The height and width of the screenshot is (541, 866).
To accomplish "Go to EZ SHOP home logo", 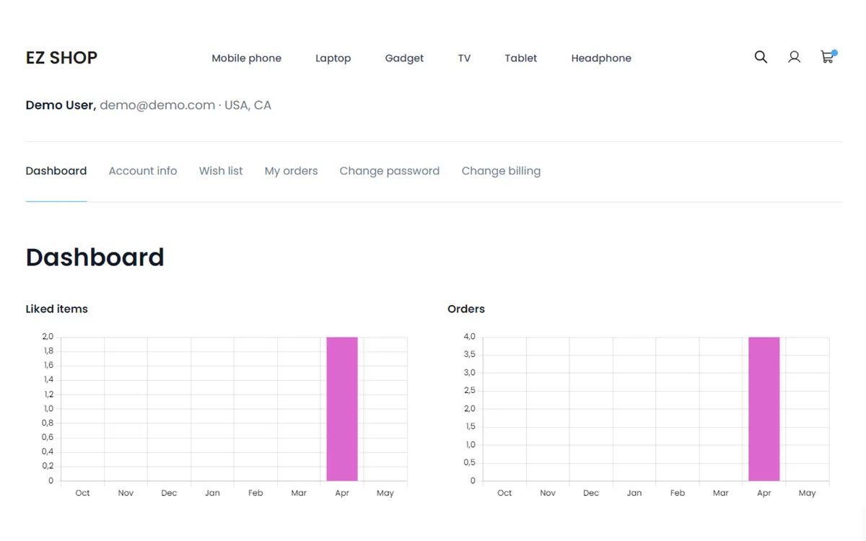I will tap(61, 58).
